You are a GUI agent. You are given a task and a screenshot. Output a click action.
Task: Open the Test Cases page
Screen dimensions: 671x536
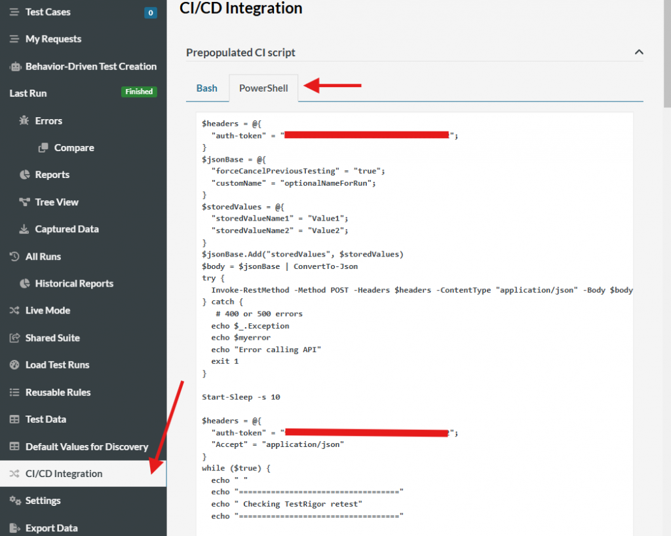pyautogui.click(x=47, y=12)
